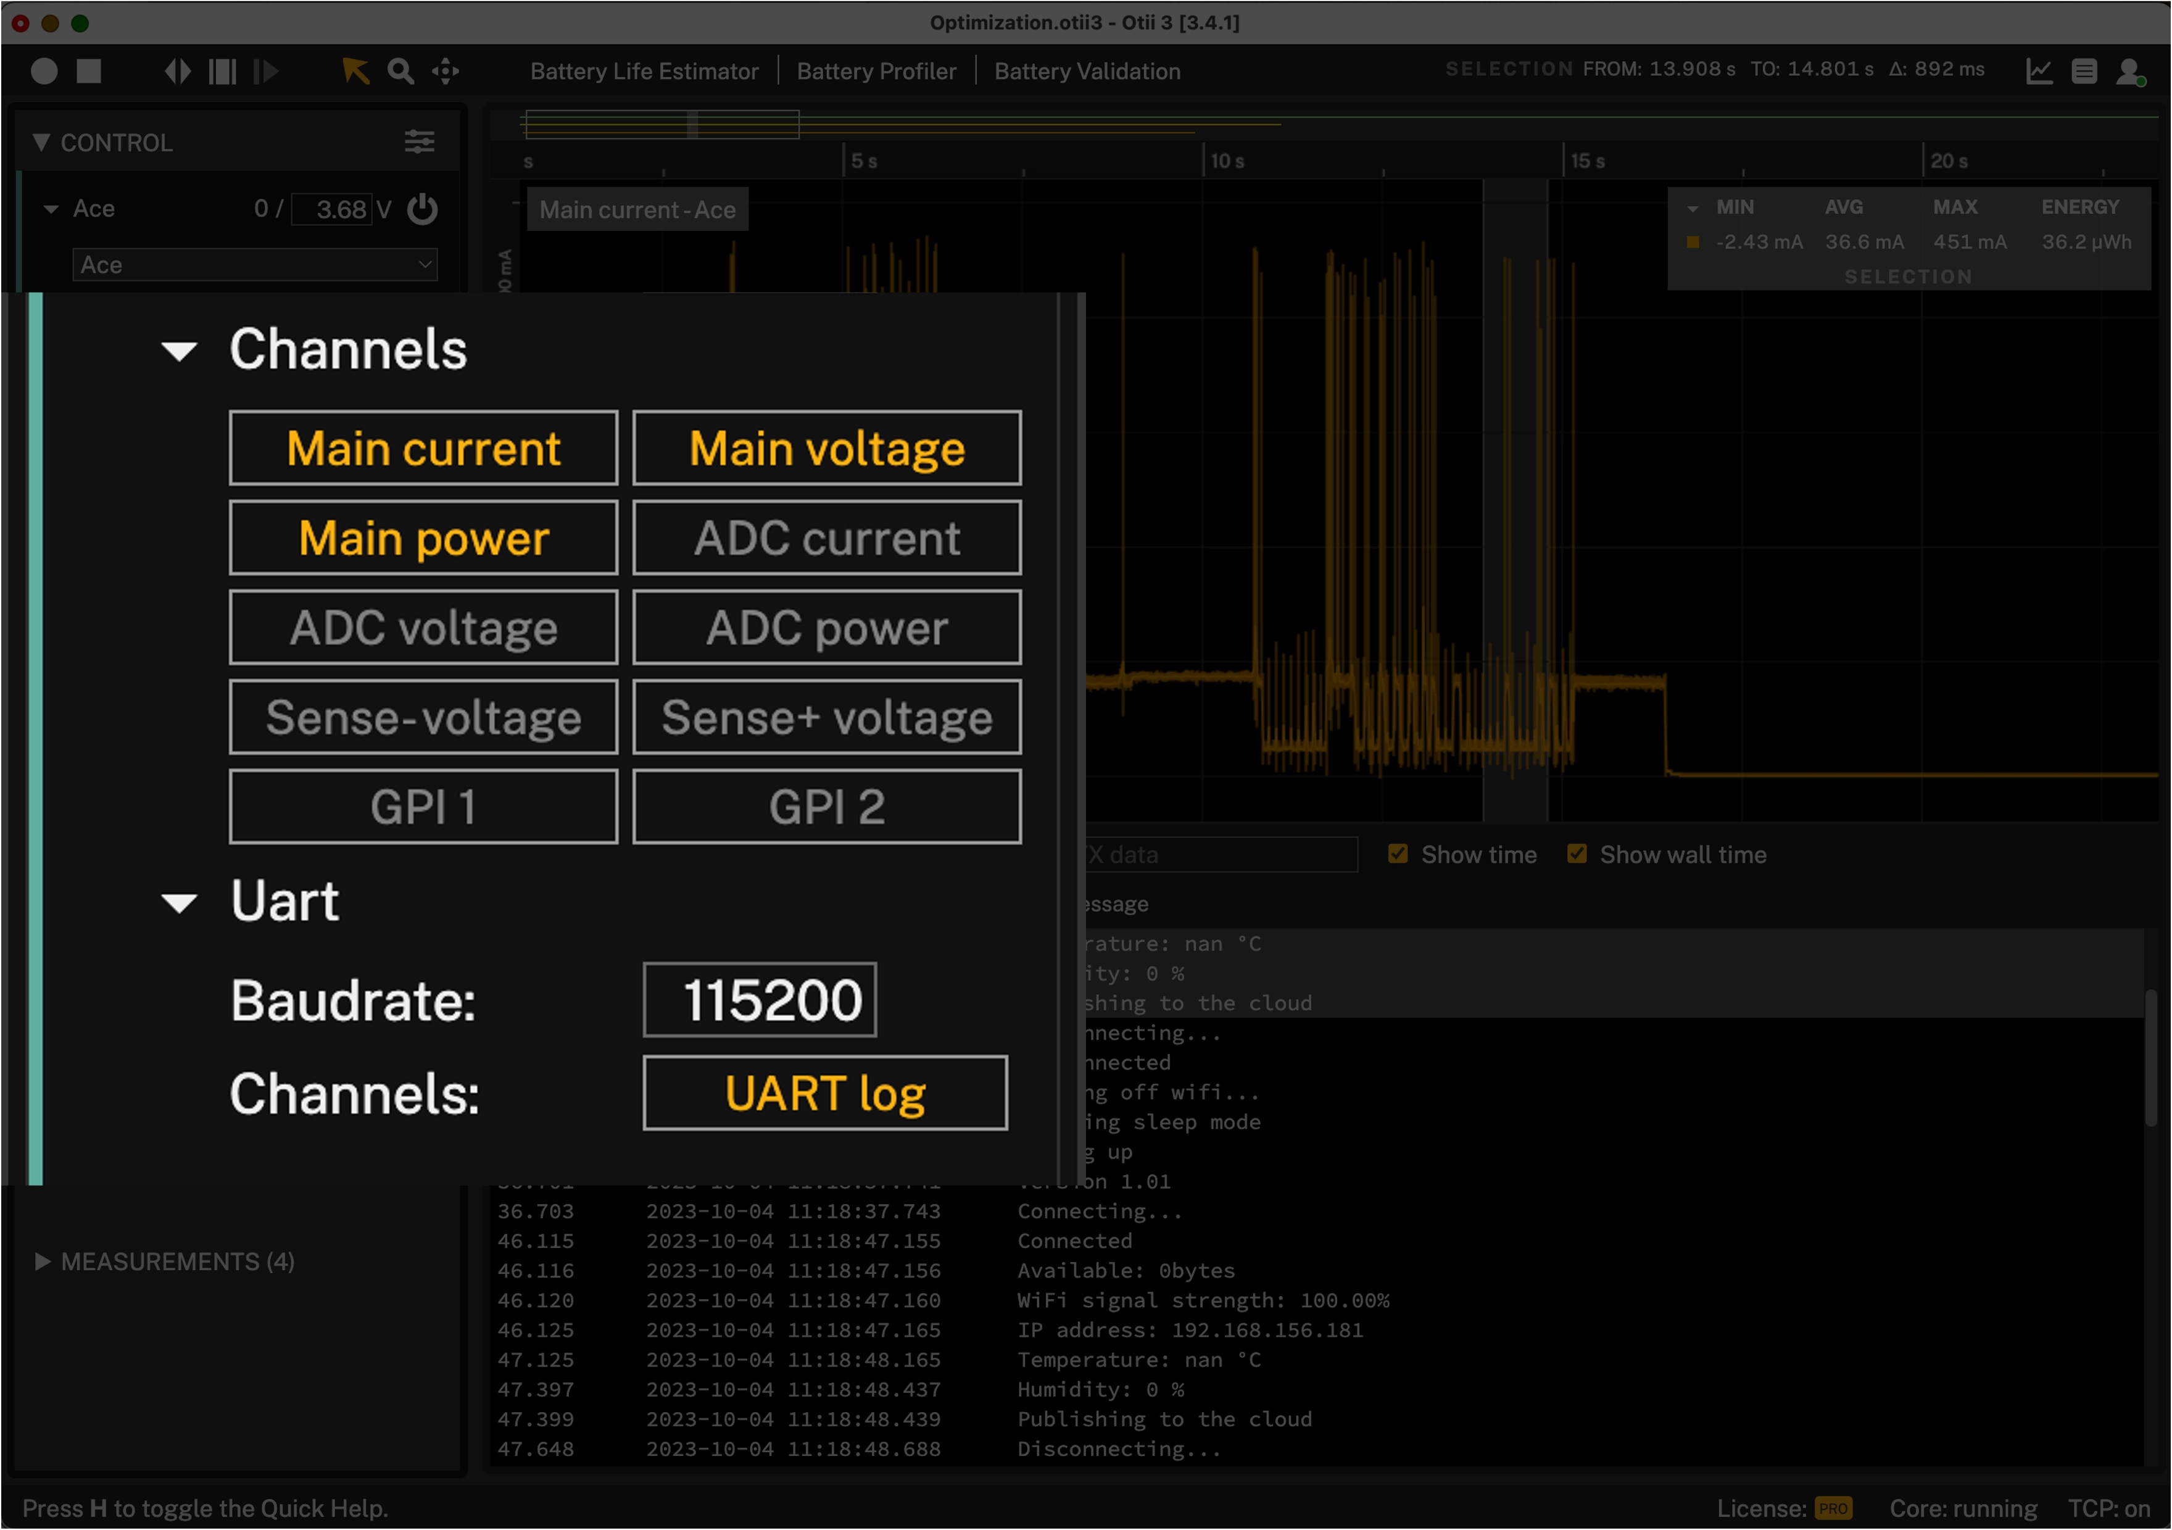
Task: Click the stop recording icon
Action: [89, 71]
